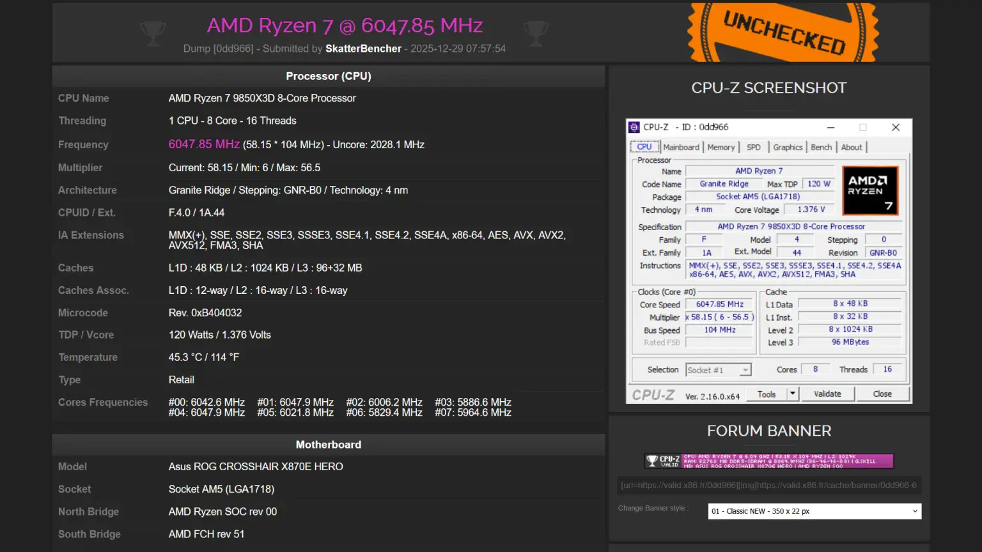Click the Close button in CPU-Z
Image resolution: width=982 pixels, height=552 pixels.
[882, 394]
